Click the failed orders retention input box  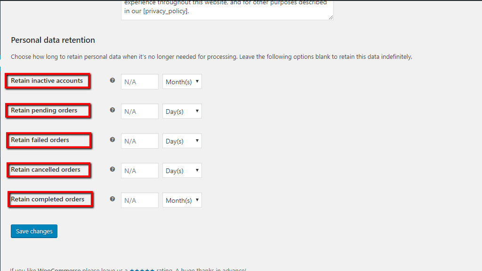(139, 141)
